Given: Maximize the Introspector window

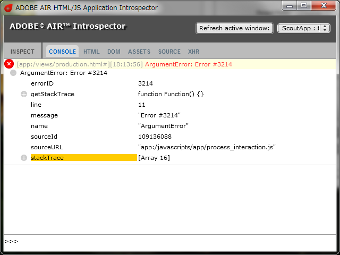Looking at the screenshot, I should click(x=304, y=5).
